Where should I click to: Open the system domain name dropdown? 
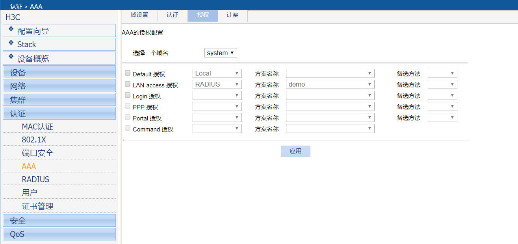(x=221, y=53)
